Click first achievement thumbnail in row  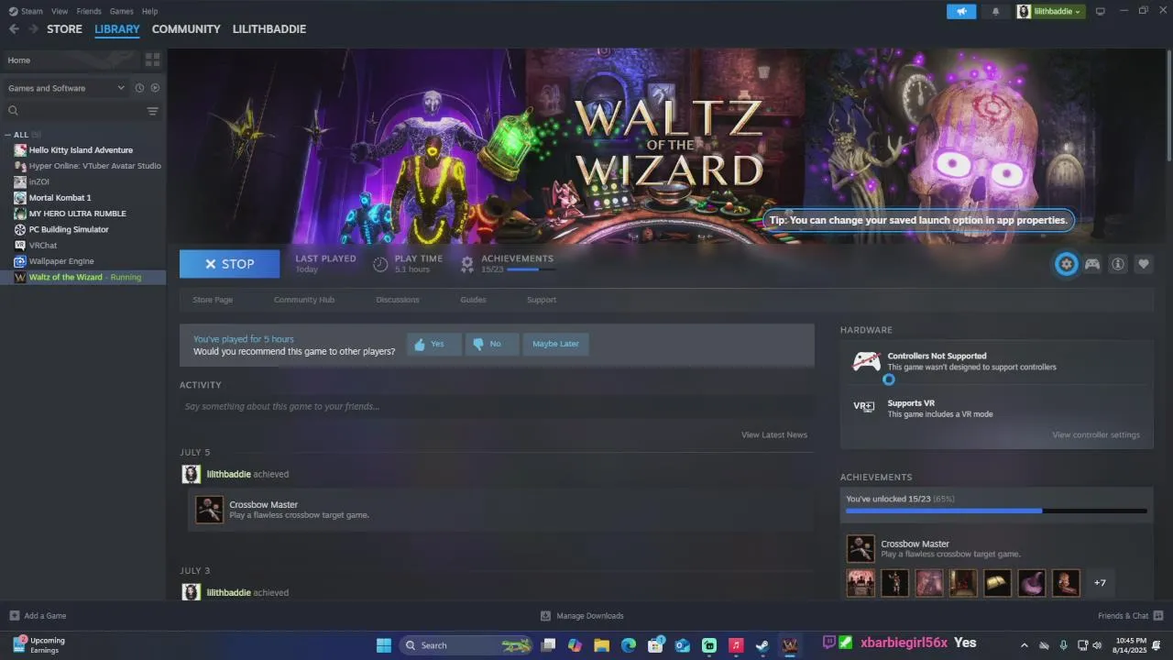(861, 583)
